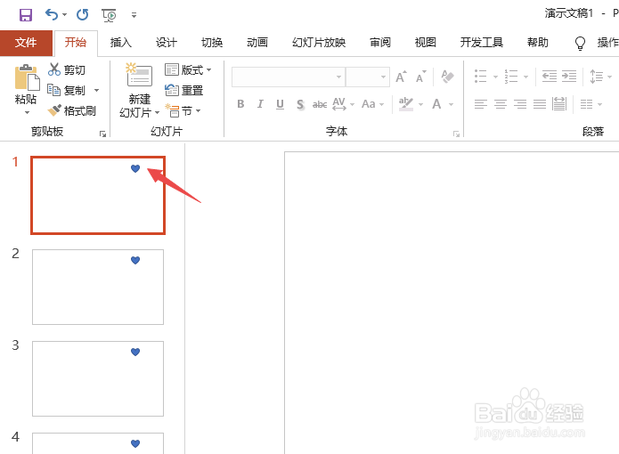Screen dimensions: 619x454
Task: Open Font dialog launcher in 字体 group
Action: click(x=456, y=134)
